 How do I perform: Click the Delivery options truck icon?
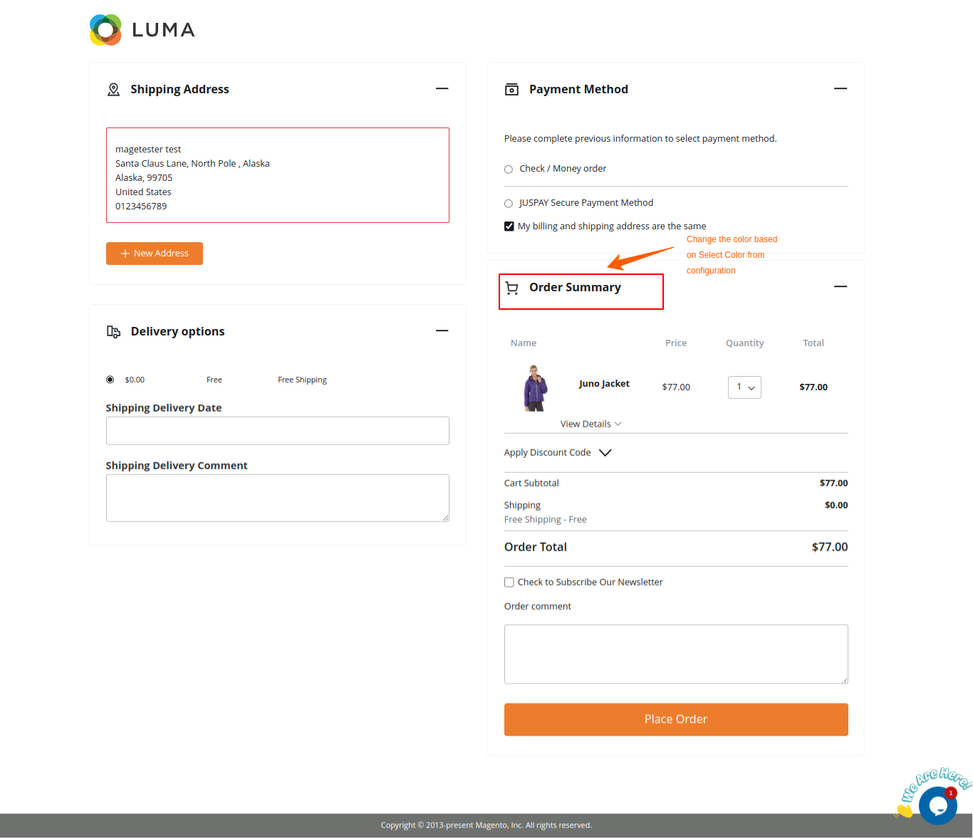tap(114, 331)
